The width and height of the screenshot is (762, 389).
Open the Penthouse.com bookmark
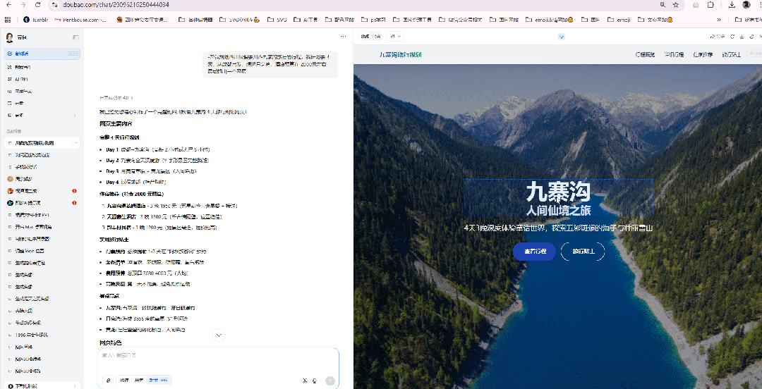pos(81,20)
